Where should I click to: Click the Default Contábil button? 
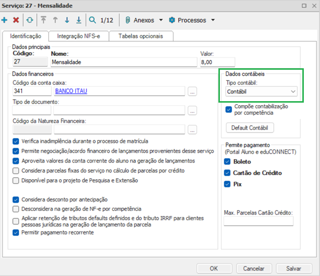pyautogui.click(x=250, y=128)
